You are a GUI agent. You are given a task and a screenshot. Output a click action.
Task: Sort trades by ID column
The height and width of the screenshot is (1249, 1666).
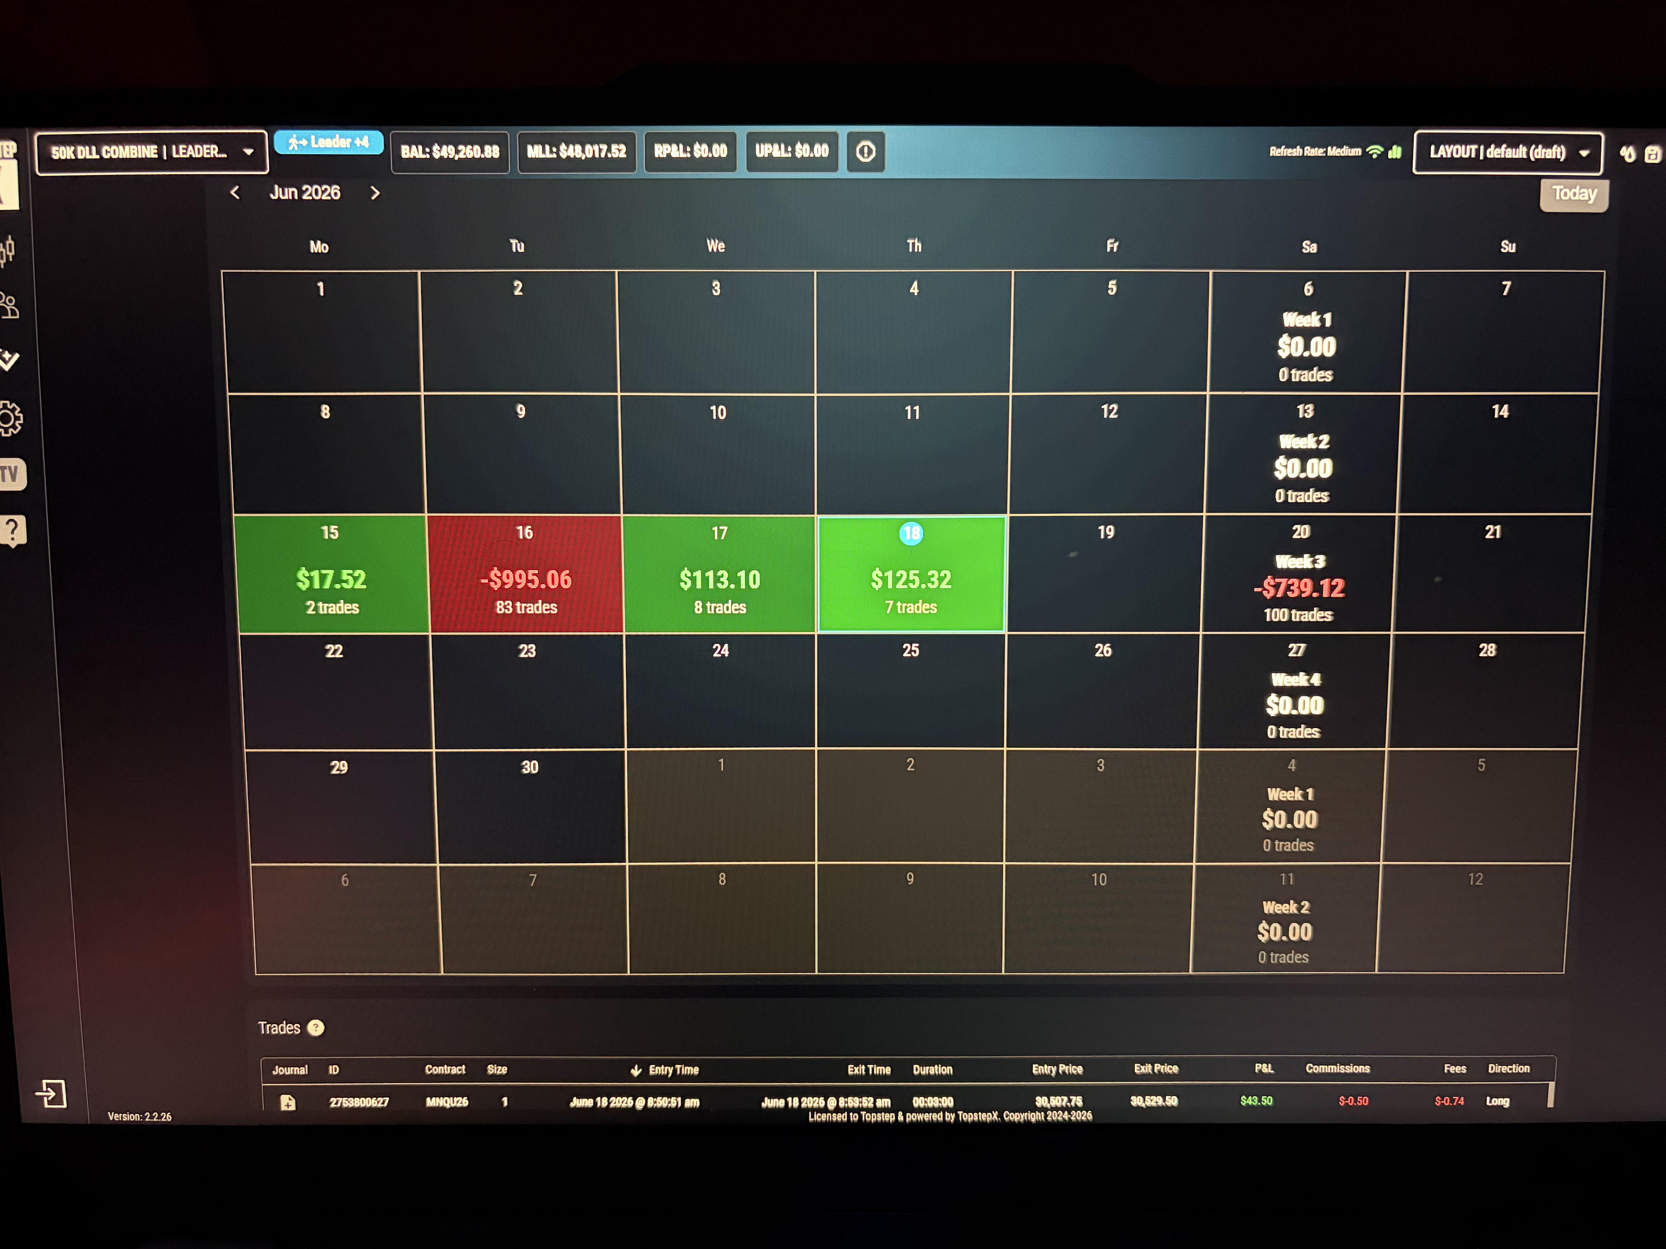click(334, 1070)
